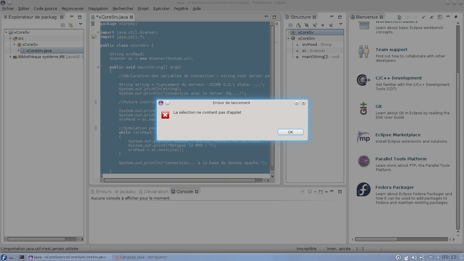Open the Eclipse Marketplace welcome entry
The image size is (464, 261).
coord(398,135)
